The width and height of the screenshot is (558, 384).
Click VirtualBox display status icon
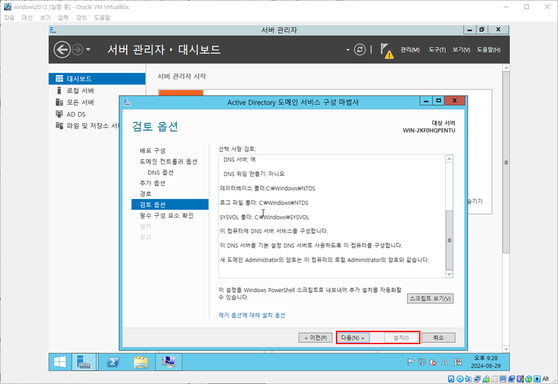tap(503, 379)
